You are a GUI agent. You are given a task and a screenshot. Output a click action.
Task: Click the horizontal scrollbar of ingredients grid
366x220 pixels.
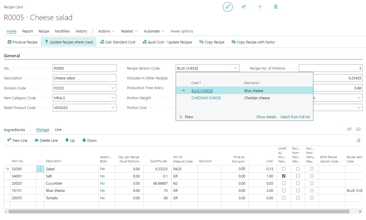[178, 211]
